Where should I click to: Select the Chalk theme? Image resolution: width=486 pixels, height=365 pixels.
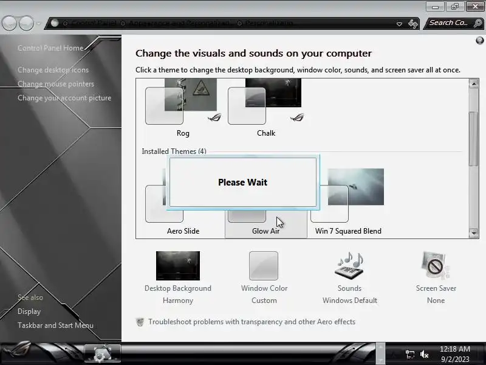(266, 109)
